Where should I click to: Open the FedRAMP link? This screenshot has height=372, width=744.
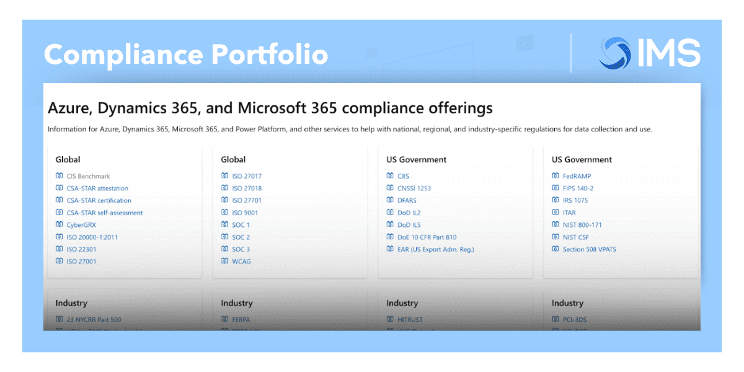[577, 176]
